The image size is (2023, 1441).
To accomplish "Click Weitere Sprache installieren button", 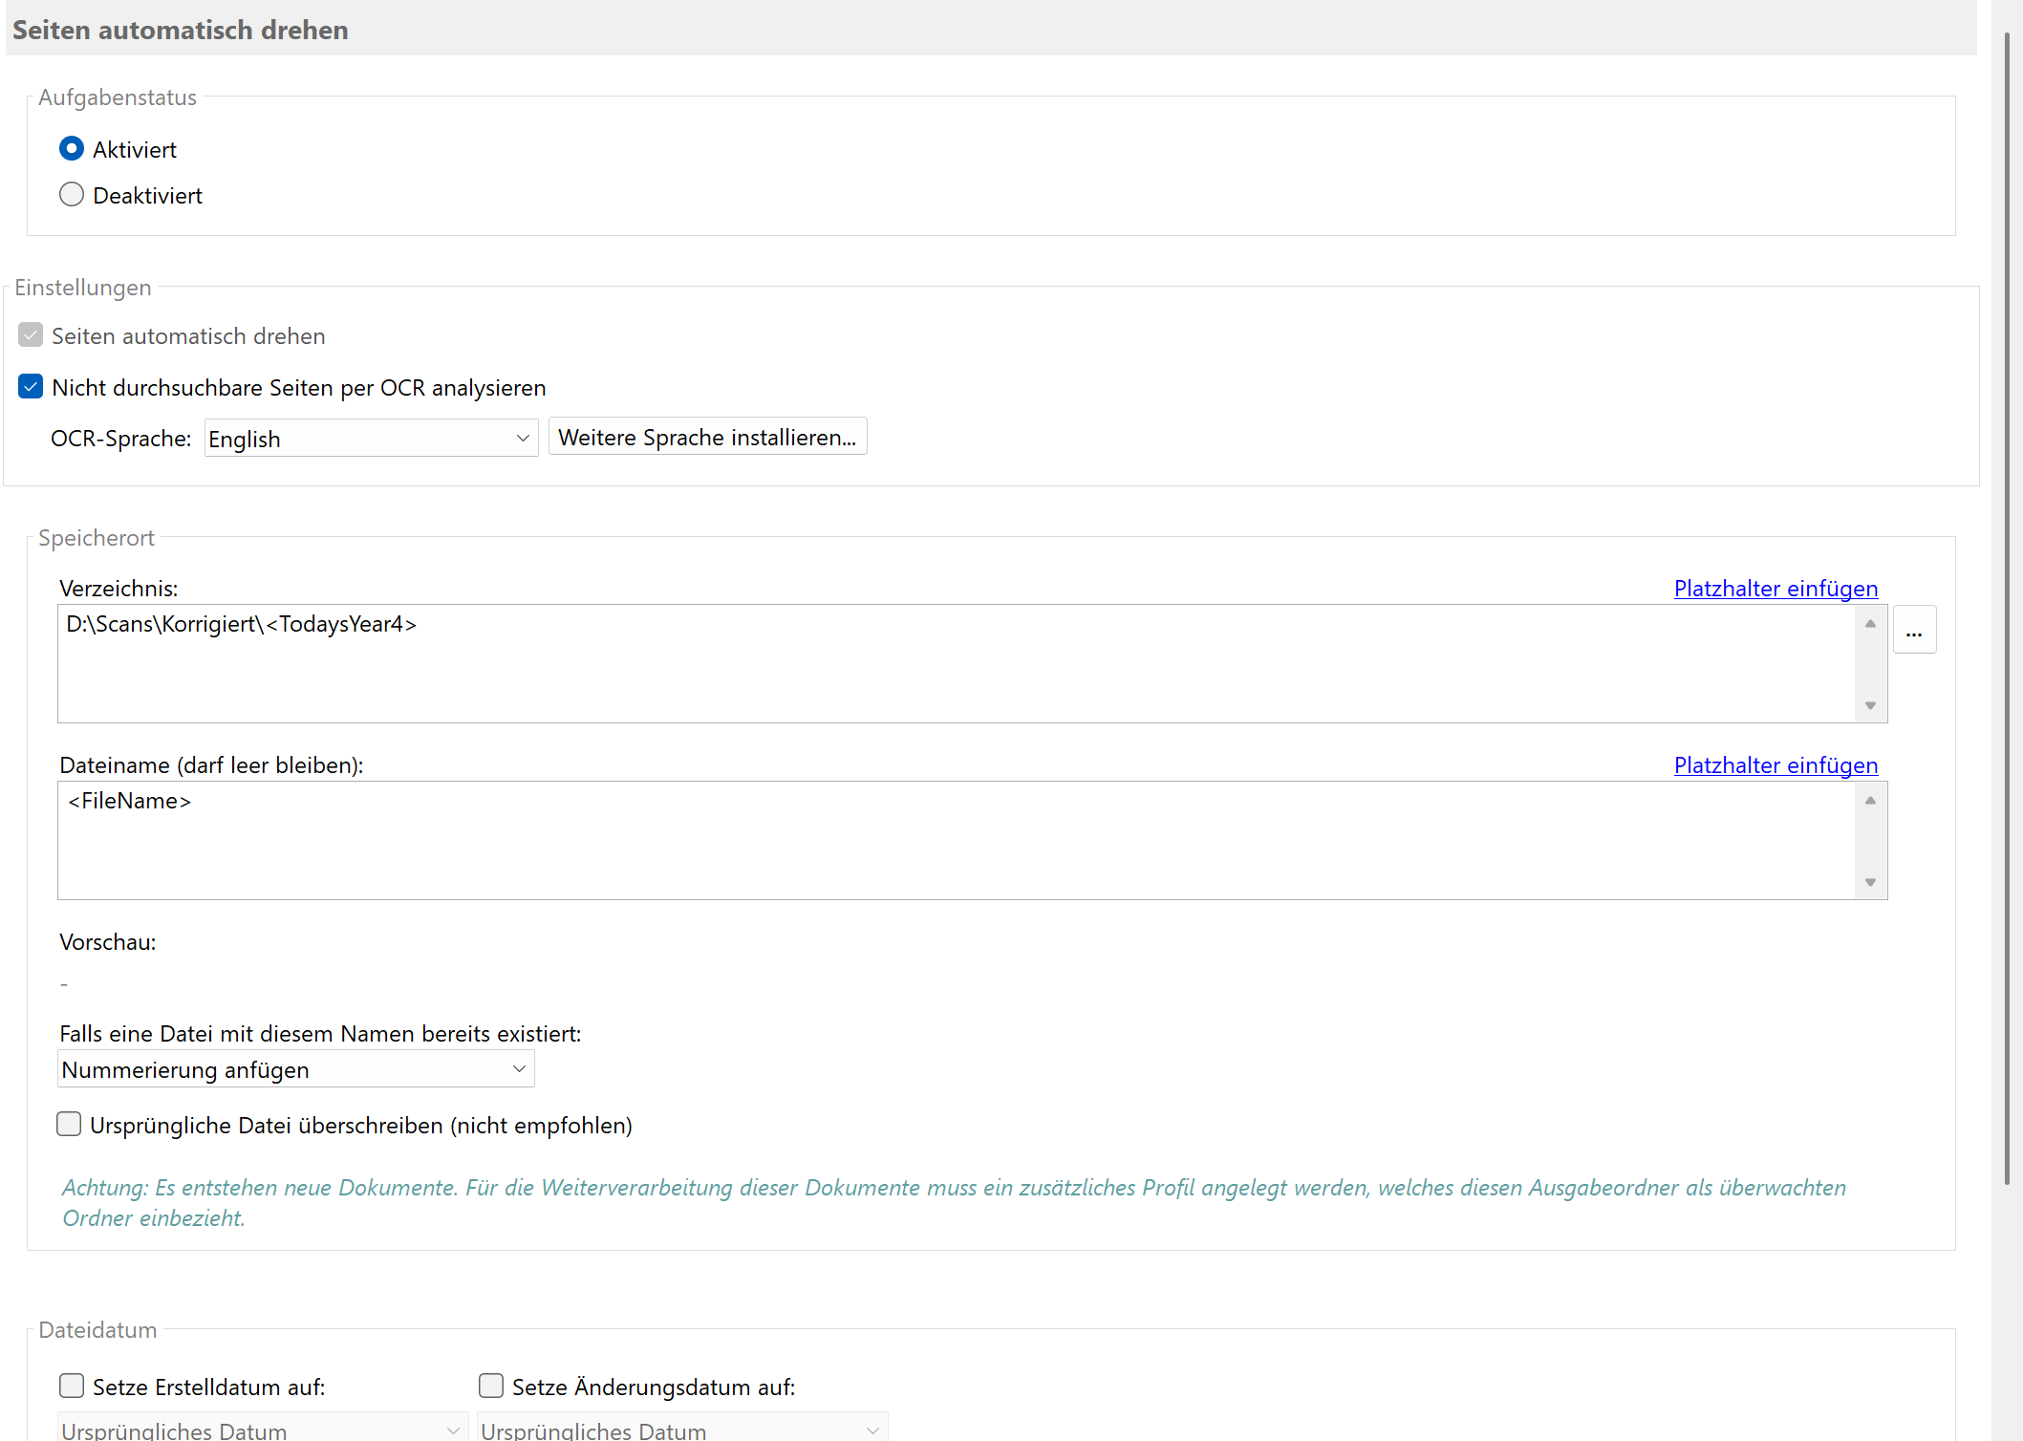I will point(707,438).
